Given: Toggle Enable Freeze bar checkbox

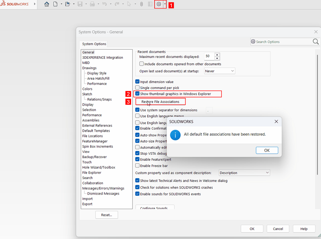Looking at the screenshot, I should 138,165.
